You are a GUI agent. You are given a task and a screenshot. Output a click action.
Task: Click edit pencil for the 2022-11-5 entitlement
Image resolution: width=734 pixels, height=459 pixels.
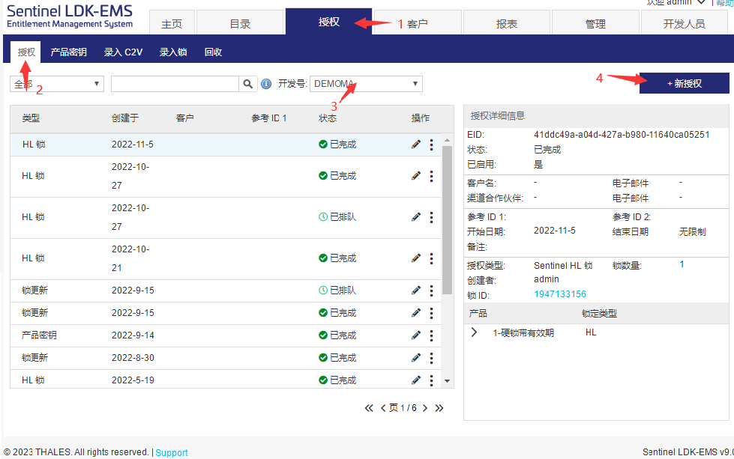416,145
